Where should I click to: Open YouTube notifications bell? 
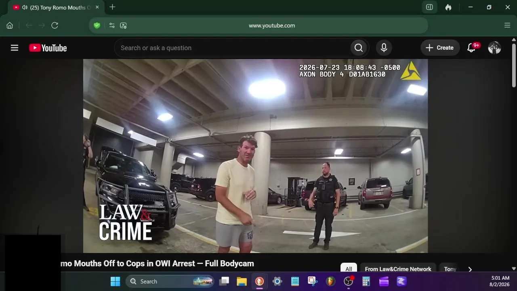471,48
